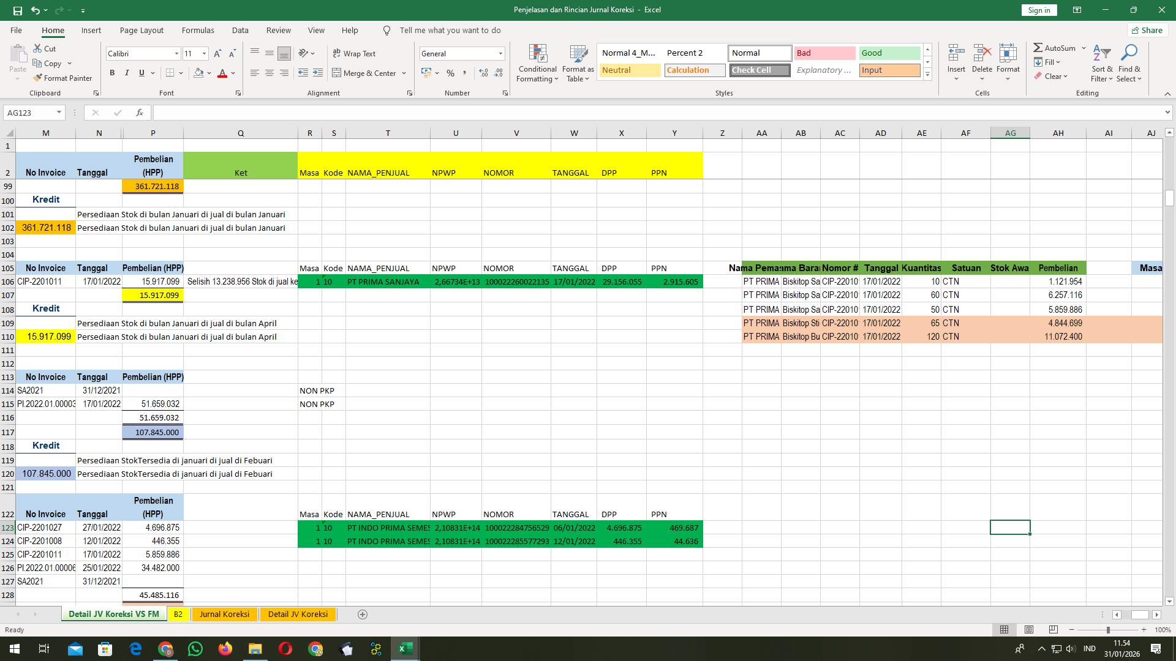Screen dimensions: 1176x661
Task: Apply Center alignment to cells
Action: [269, 73]
